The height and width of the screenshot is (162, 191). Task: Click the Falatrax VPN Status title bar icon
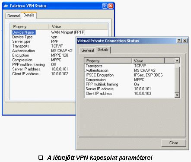pyautogui.click(x=6, y=6)
